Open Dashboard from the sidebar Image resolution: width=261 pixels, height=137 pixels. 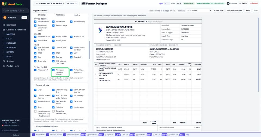coord(11,25)
